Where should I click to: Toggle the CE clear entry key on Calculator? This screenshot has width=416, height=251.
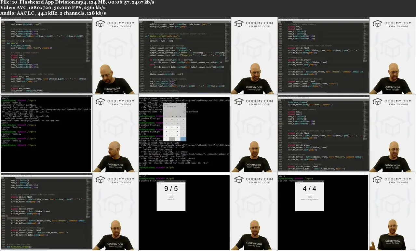pyautogui.click(x=171, y=119)
